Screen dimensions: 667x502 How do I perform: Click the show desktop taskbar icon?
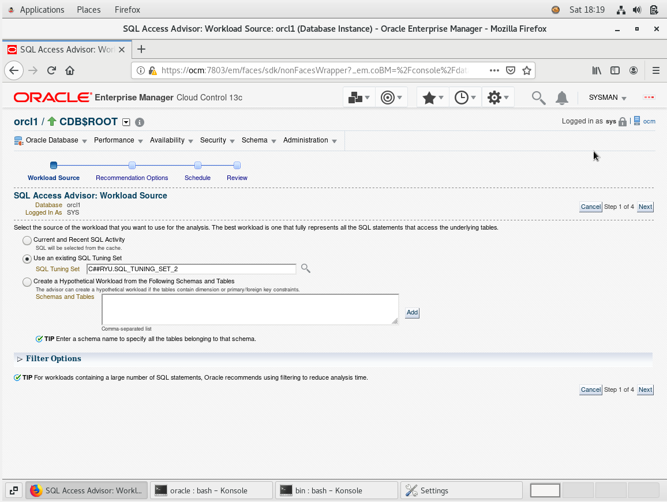coord(14,490)
